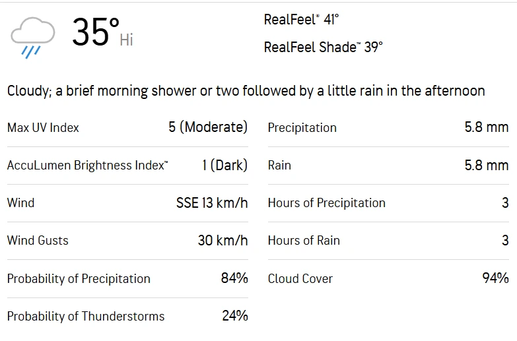Viewport: 517px width, 341px height.
Task: Click the Hours of Precipitation label
Action: click(x=326, y=203)
